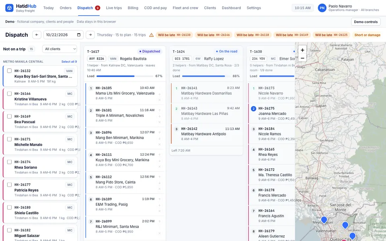Click the map pin near Meycauayan
Viewport: 386px width, 241px height.
pyautogui.click(x=324, y=220)
